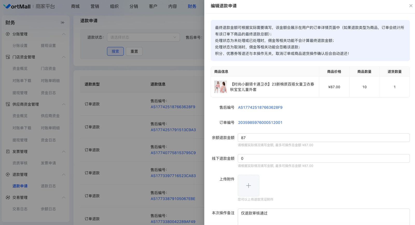Collapse the 发票管理 chevron
The image size is (415, 225).
pos(64,152)
